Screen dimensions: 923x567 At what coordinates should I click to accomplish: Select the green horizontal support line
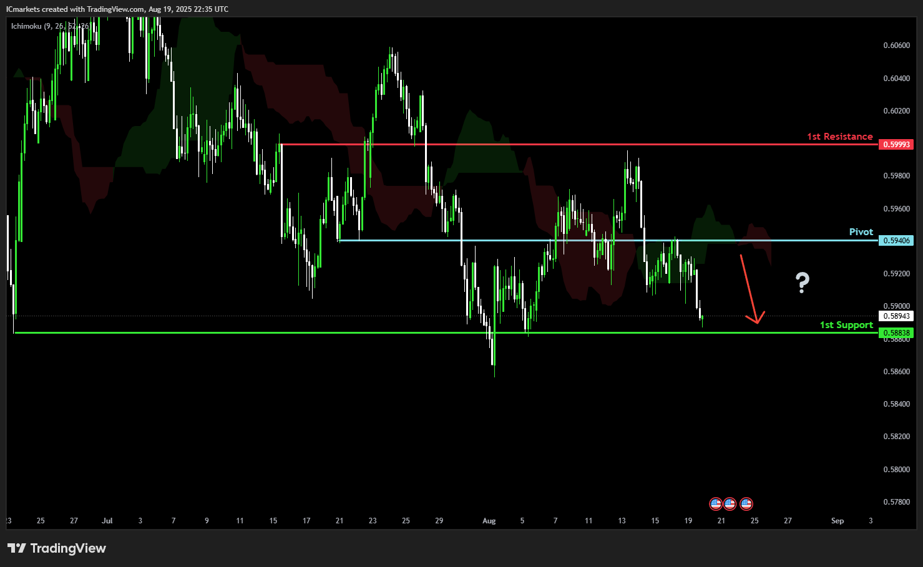[x=446, y=332]
